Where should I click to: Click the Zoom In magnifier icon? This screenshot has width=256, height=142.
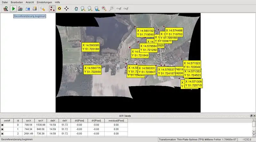coord(83,8)
